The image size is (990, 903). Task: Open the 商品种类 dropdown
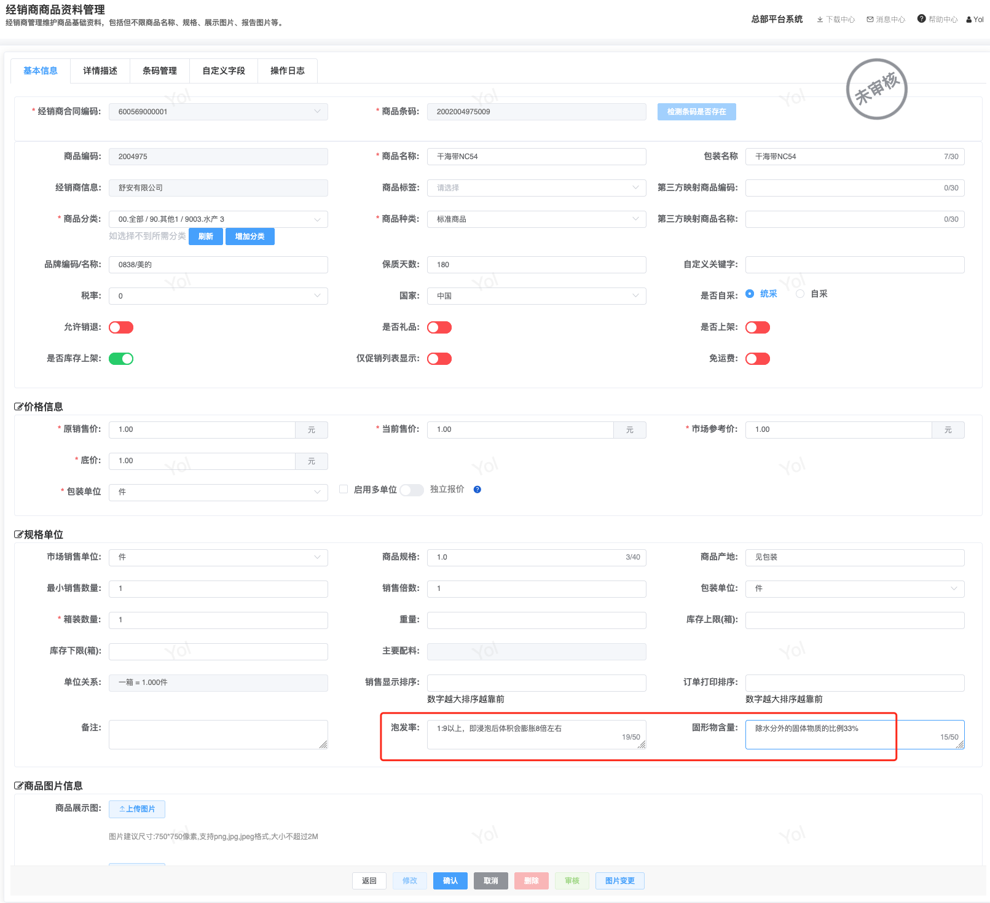pos(536,219)
